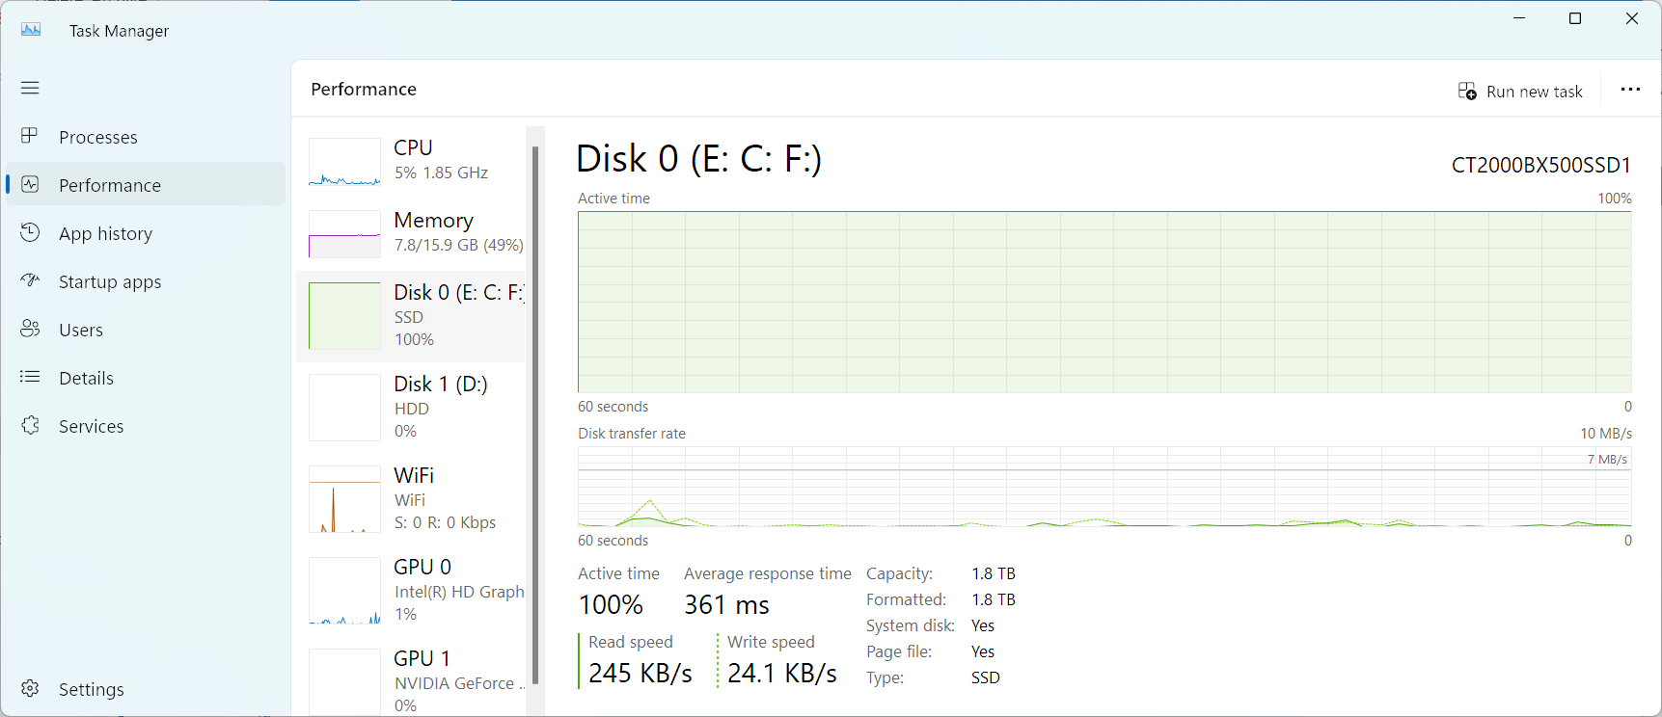Click the Startup apps gauge icon

tap(30, 280)
